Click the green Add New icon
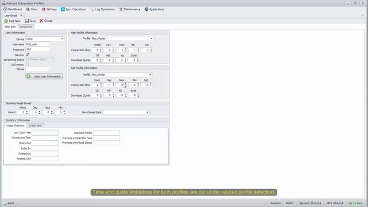 pyautogui.click(x=6, y=21)
